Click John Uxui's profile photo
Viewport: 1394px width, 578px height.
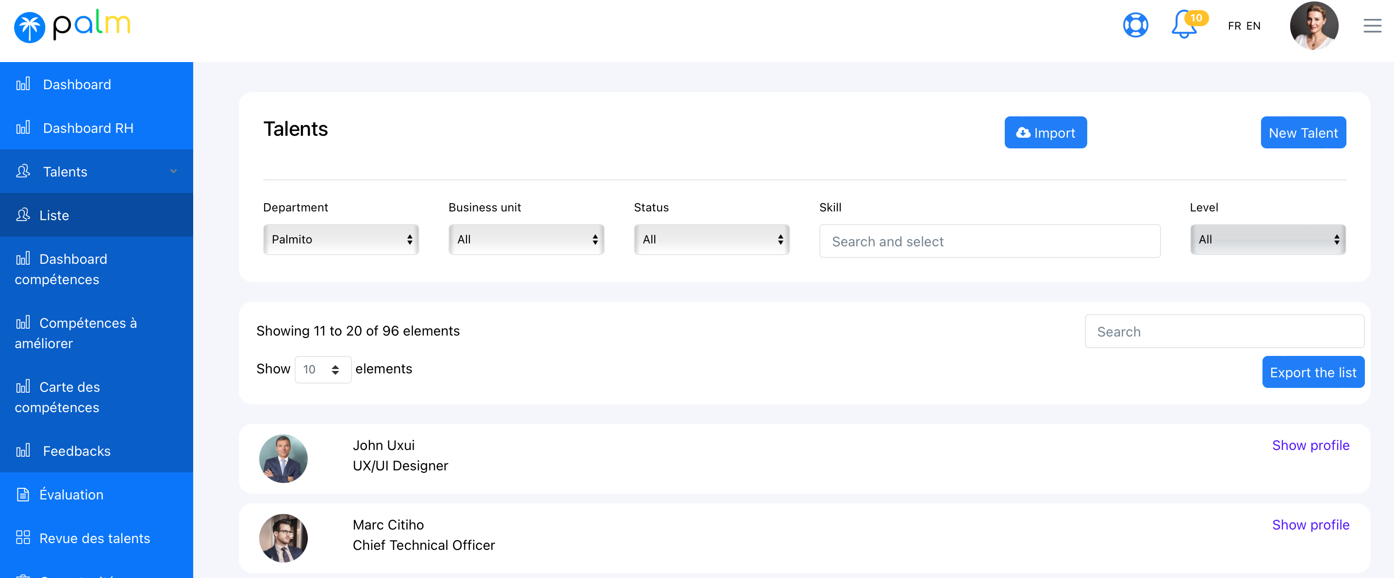point(283,459)
